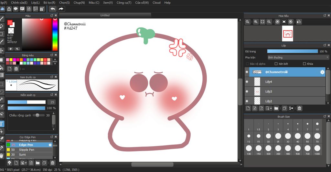331x172 pixels.
Task: Pick brush size 25 in Brush Size panel
Action: pyautogui.click(x=278, y=138)
